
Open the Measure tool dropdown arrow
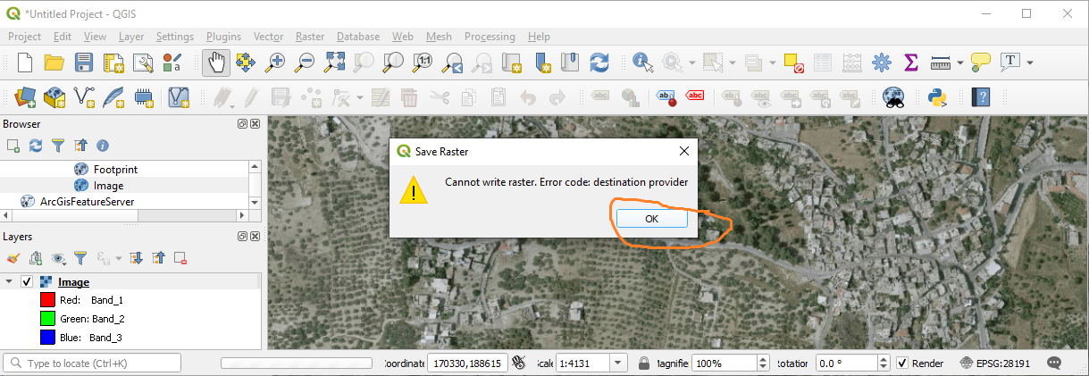(x=959, y=63)
